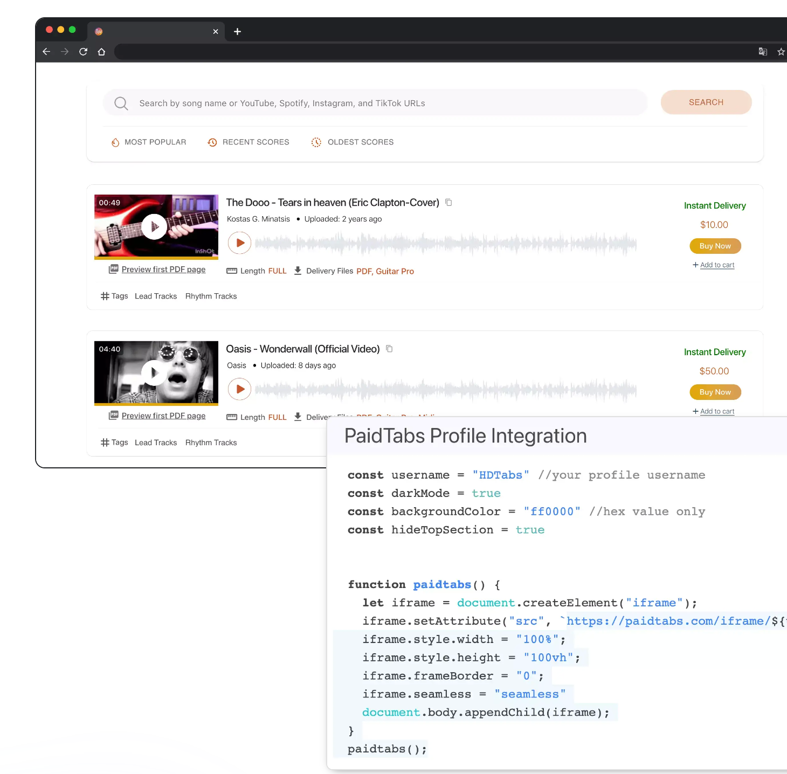The height and width of the screenshot is (774, 787).
Task: Select Rhythm Tracks tag under Wonderwall
Action: [x=211, y=443]
